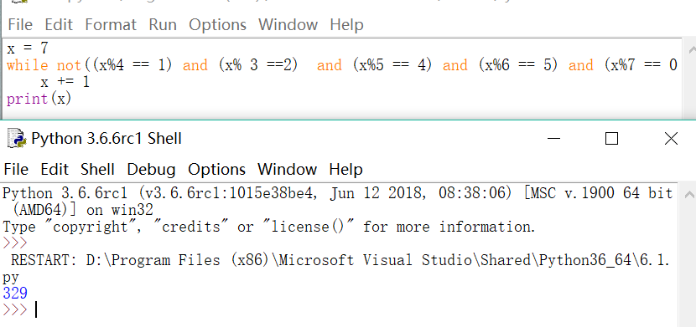Viewport: 696px width, 327px height.
Task: Open the editor File menu
Action: 20,25
